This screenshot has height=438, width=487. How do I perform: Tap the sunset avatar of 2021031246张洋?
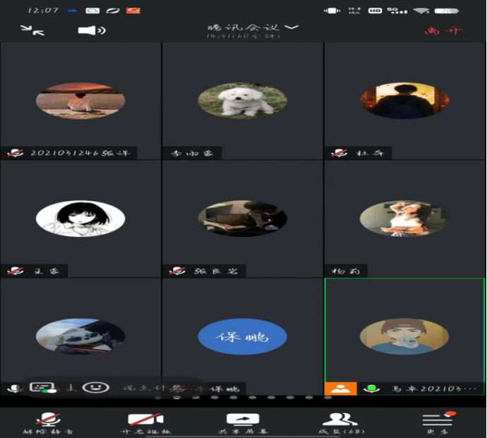coord(80,101)
